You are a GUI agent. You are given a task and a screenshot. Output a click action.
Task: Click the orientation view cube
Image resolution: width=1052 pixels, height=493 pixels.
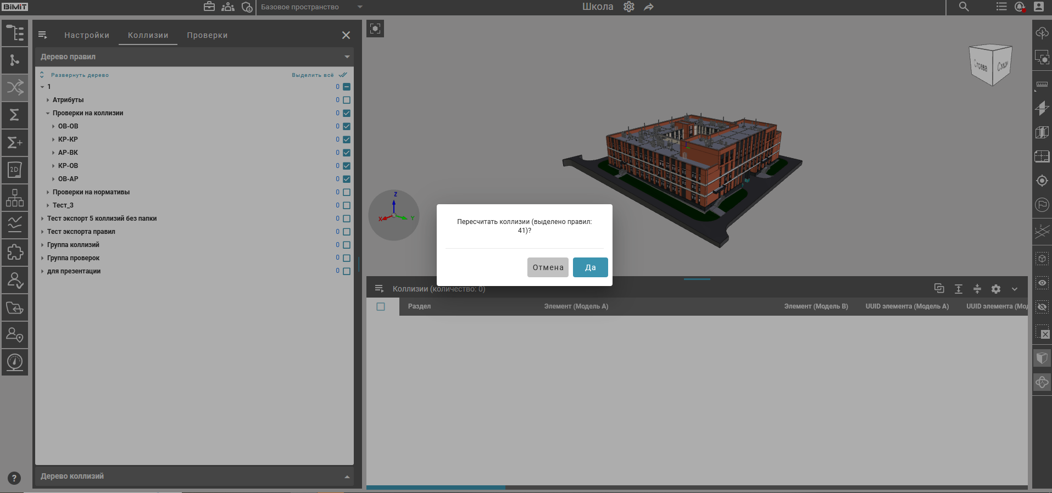pos(990,65)
